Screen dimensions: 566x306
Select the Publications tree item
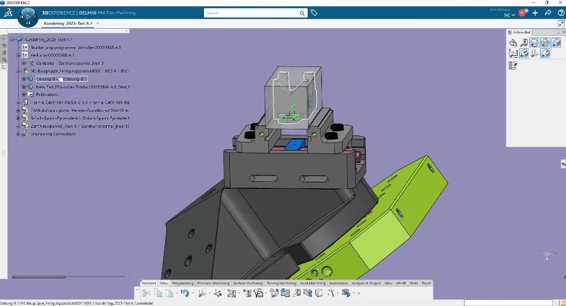click(x=47, y=94)
